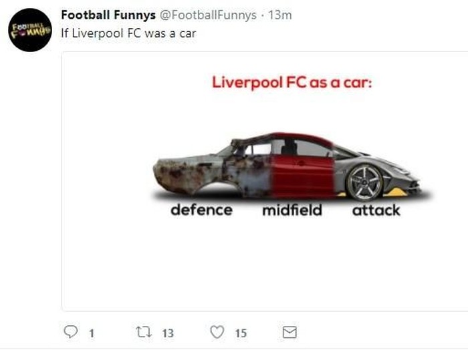Like the tweet with the heart icon

[x=217, y=332]
